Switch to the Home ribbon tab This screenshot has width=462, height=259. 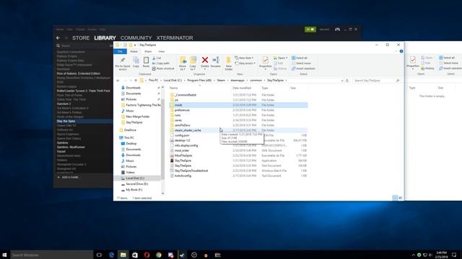pyautogui.click(x=134, y=51)
